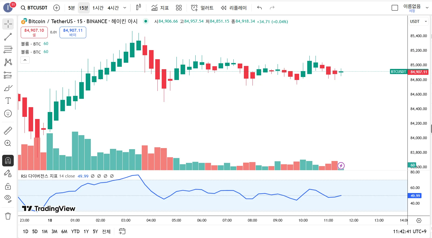Toggle lock all drawings
Screen dimensions: 432x238
point(8,186)
